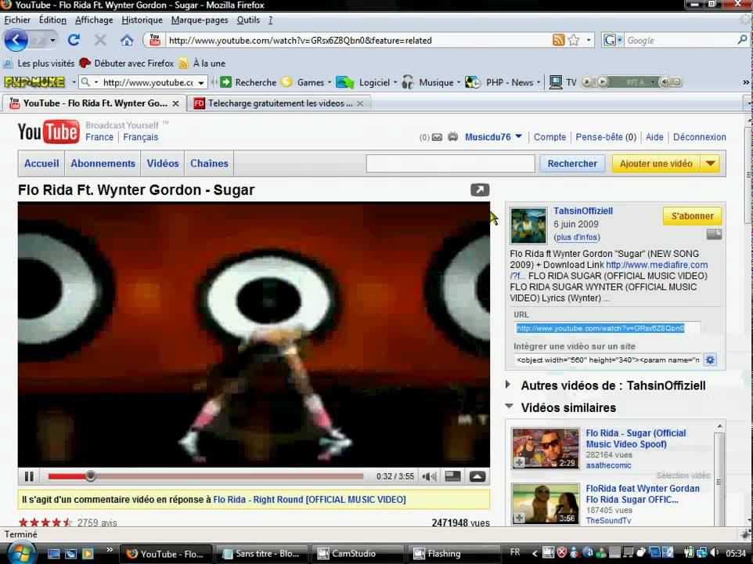This screenshot has height=564, width=753.
Task: Open Sans titre - Bloc-notes taskbar item
Action: click(x=261, y=554)
